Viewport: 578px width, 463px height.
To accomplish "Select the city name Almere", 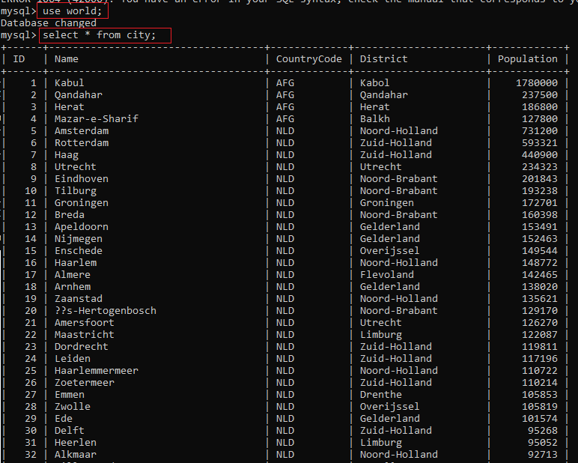I will [72, 275].
